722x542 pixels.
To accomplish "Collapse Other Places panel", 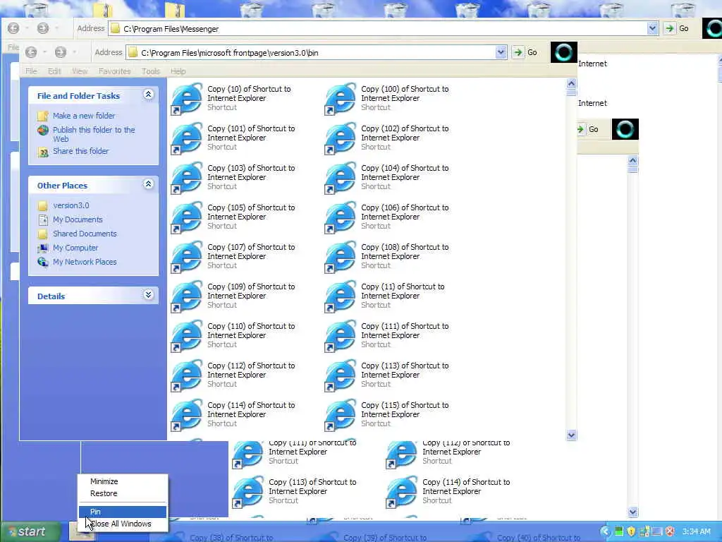I will [x=148, y=184].
